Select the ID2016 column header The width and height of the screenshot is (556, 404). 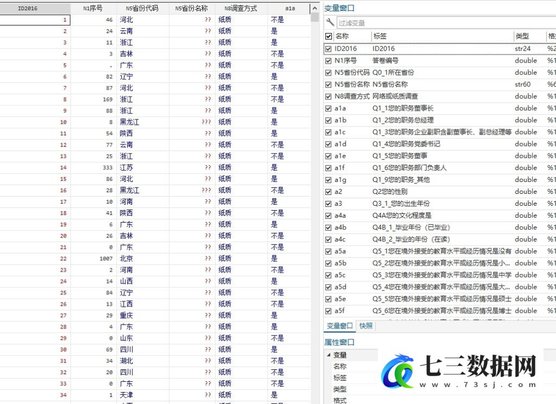coord(35,8)
